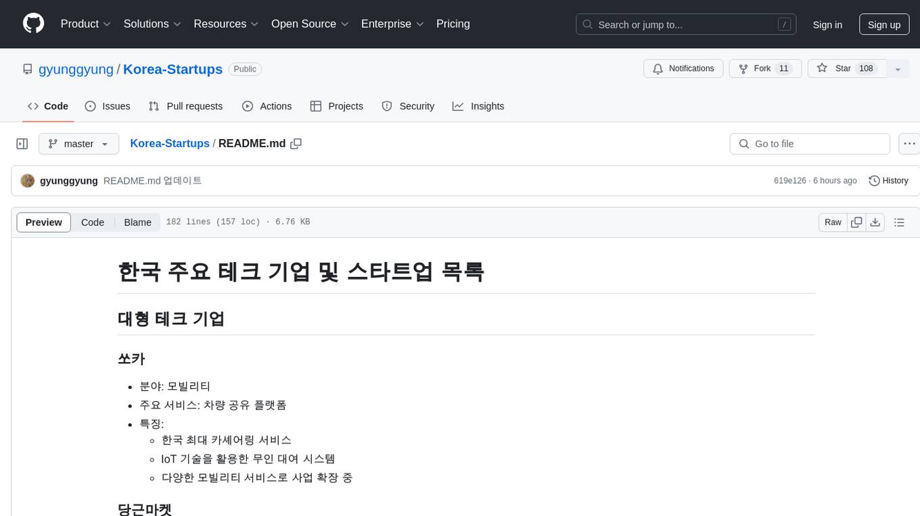Image resolution: width=920 pixels, height=516 pixels.
Task: Click the 대형 테크 기업 heading
Action: click(x=171, y=319)
